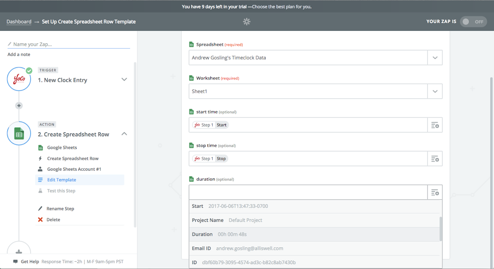Screen dimensions: 494x269
Task: Click the chat bubble icon by Get Help
Action: pyautogui.click(x=15, y=261)
